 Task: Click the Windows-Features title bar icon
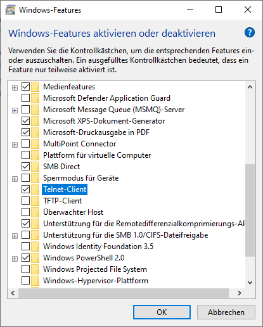click(x=11, y=10)
